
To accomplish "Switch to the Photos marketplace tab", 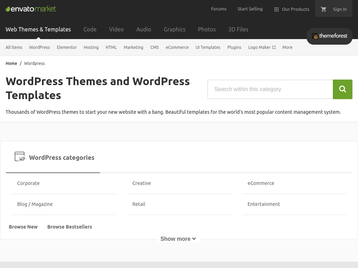I will tap(207, 29).
